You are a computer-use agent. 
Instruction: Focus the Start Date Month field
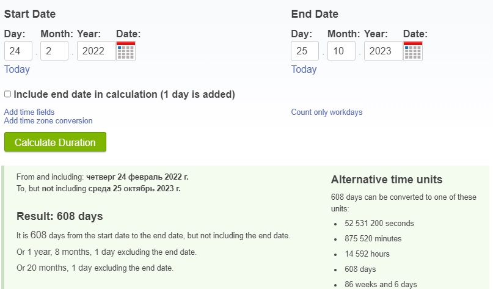(x=54, y=51)
